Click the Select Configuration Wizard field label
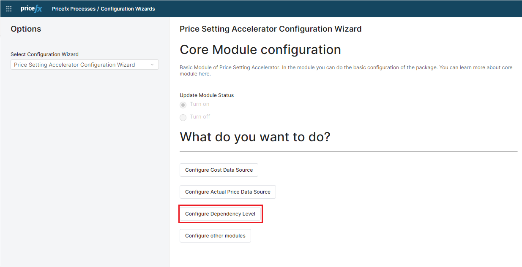Screen dimensions: 522x267 coord(44,54)
